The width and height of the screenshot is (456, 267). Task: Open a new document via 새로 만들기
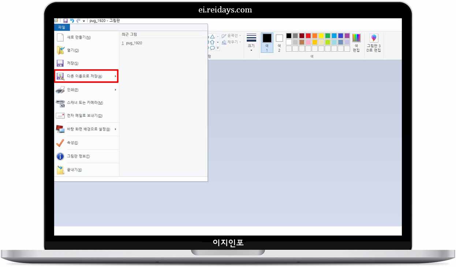(x=77, y=37)
